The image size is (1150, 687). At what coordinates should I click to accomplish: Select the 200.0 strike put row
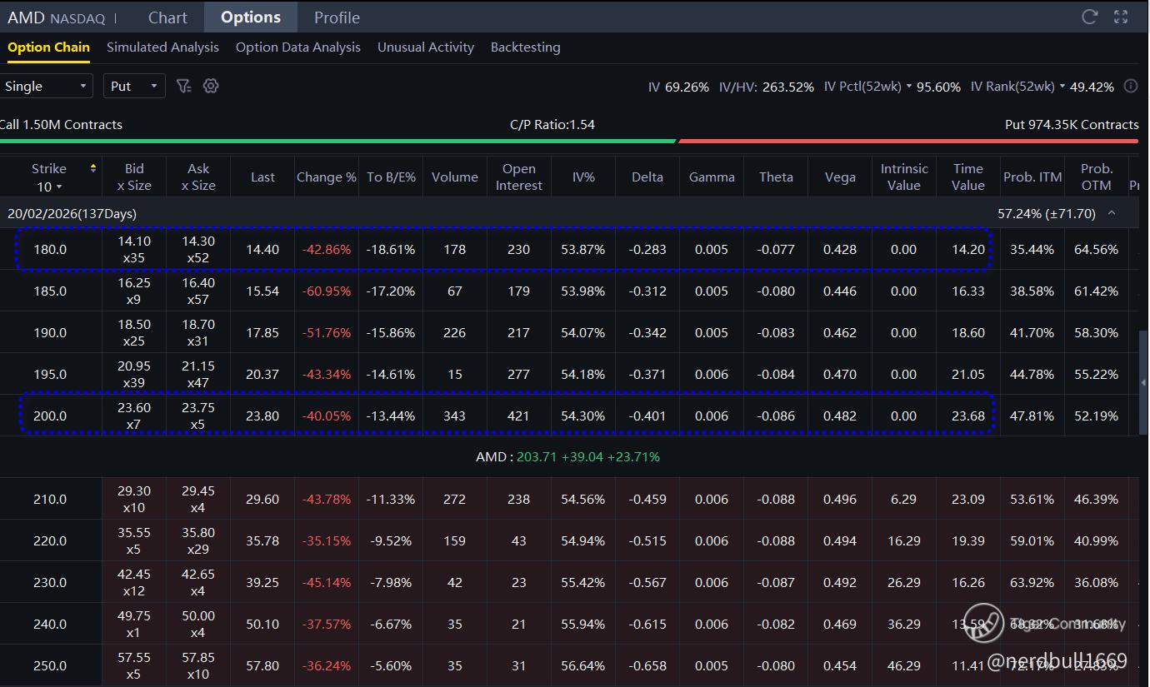[50, 416]
